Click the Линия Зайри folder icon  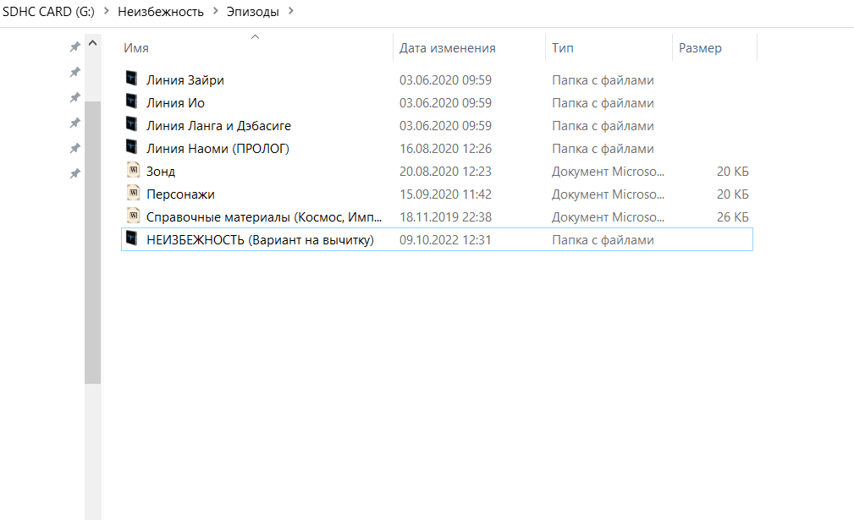click(132, 79)
